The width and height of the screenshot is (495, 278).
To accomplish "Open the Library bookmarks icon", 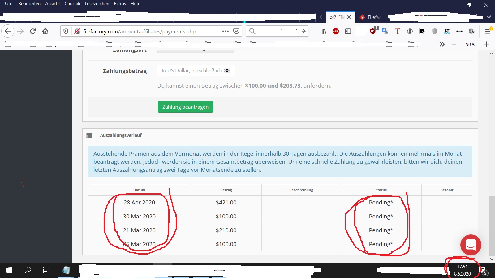I will pos(323,31).
